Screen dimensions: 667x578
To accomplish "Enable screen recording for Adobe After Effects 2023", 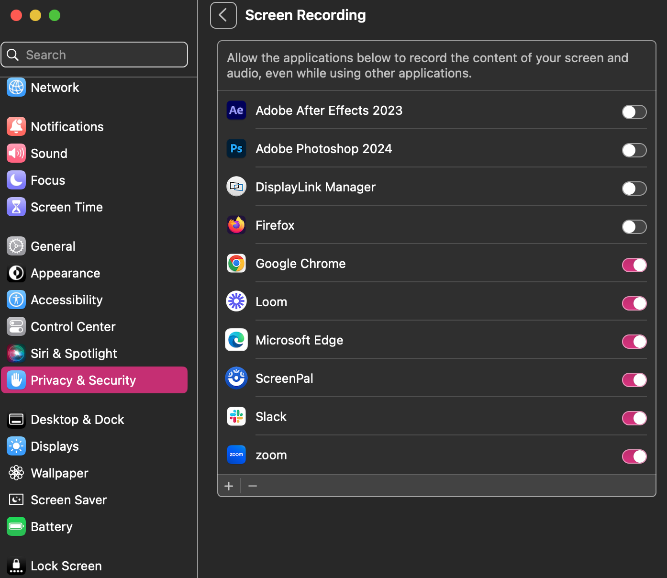I will [x=634, y=112].
